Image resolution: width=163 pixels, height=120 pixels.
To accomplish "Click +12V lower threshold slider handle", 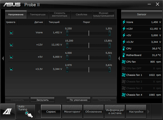I will pyautogui.click(x=67, y=45).
